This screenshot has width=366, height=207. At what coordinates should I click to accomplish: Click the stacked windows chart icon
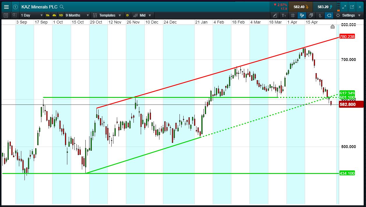coord(311,15)
